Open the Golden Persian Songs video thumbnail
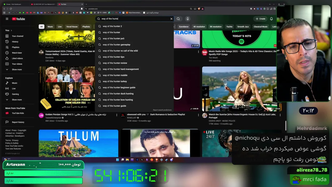This screenshot has width=332, height=187. point(67,89)
